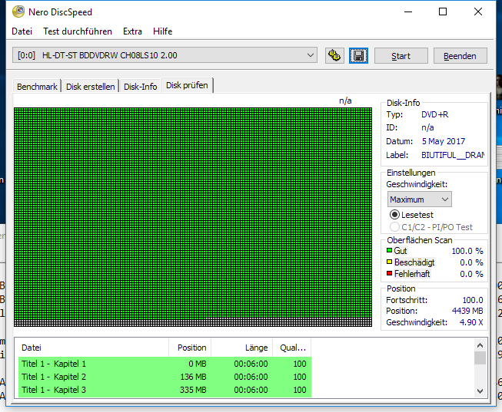Click the Gut percentage 100.0 %
502x412 pixels.
point(467,251)
